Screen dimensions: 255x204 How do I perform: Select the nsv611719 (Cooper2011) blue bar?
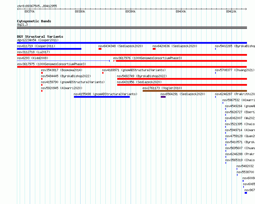tap(49, 49)
